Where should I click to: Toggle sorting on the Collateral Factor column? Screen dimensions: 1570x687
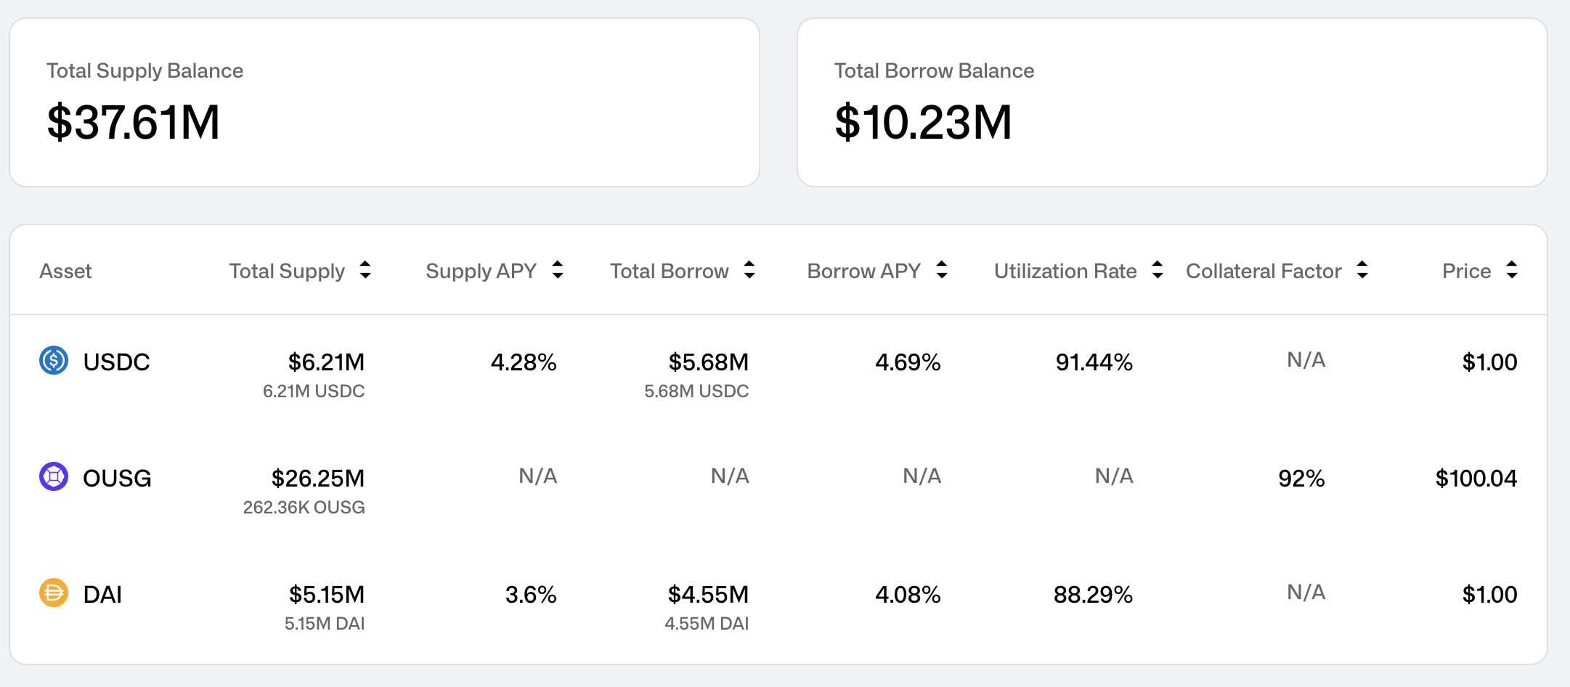(1364, 270)
